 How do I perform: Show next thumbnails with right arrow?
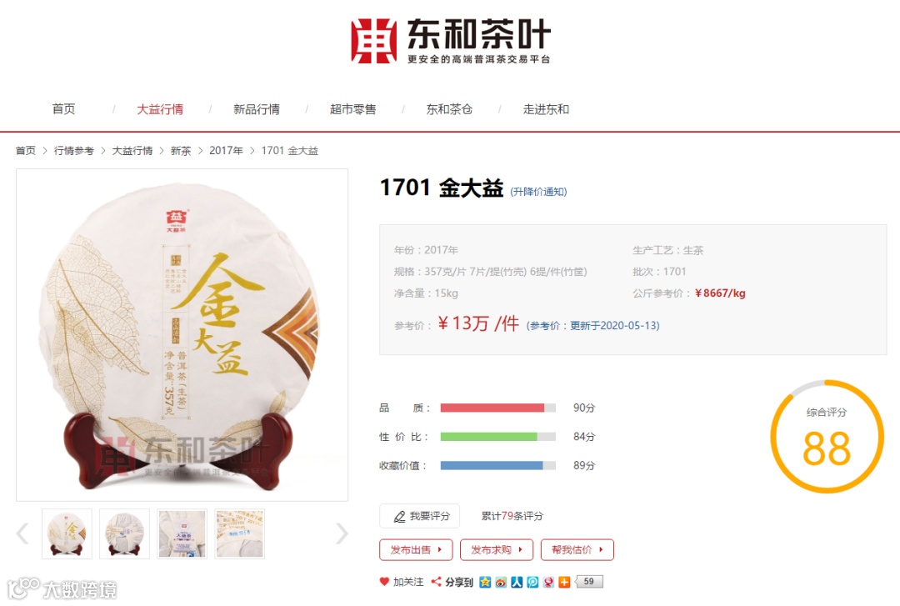pyautogui.click(x=342, y=533)
